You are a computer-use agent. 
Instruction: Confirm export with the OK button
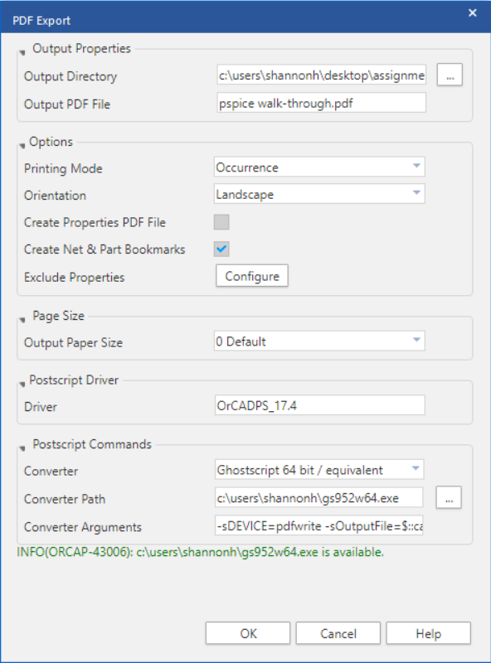248,633
